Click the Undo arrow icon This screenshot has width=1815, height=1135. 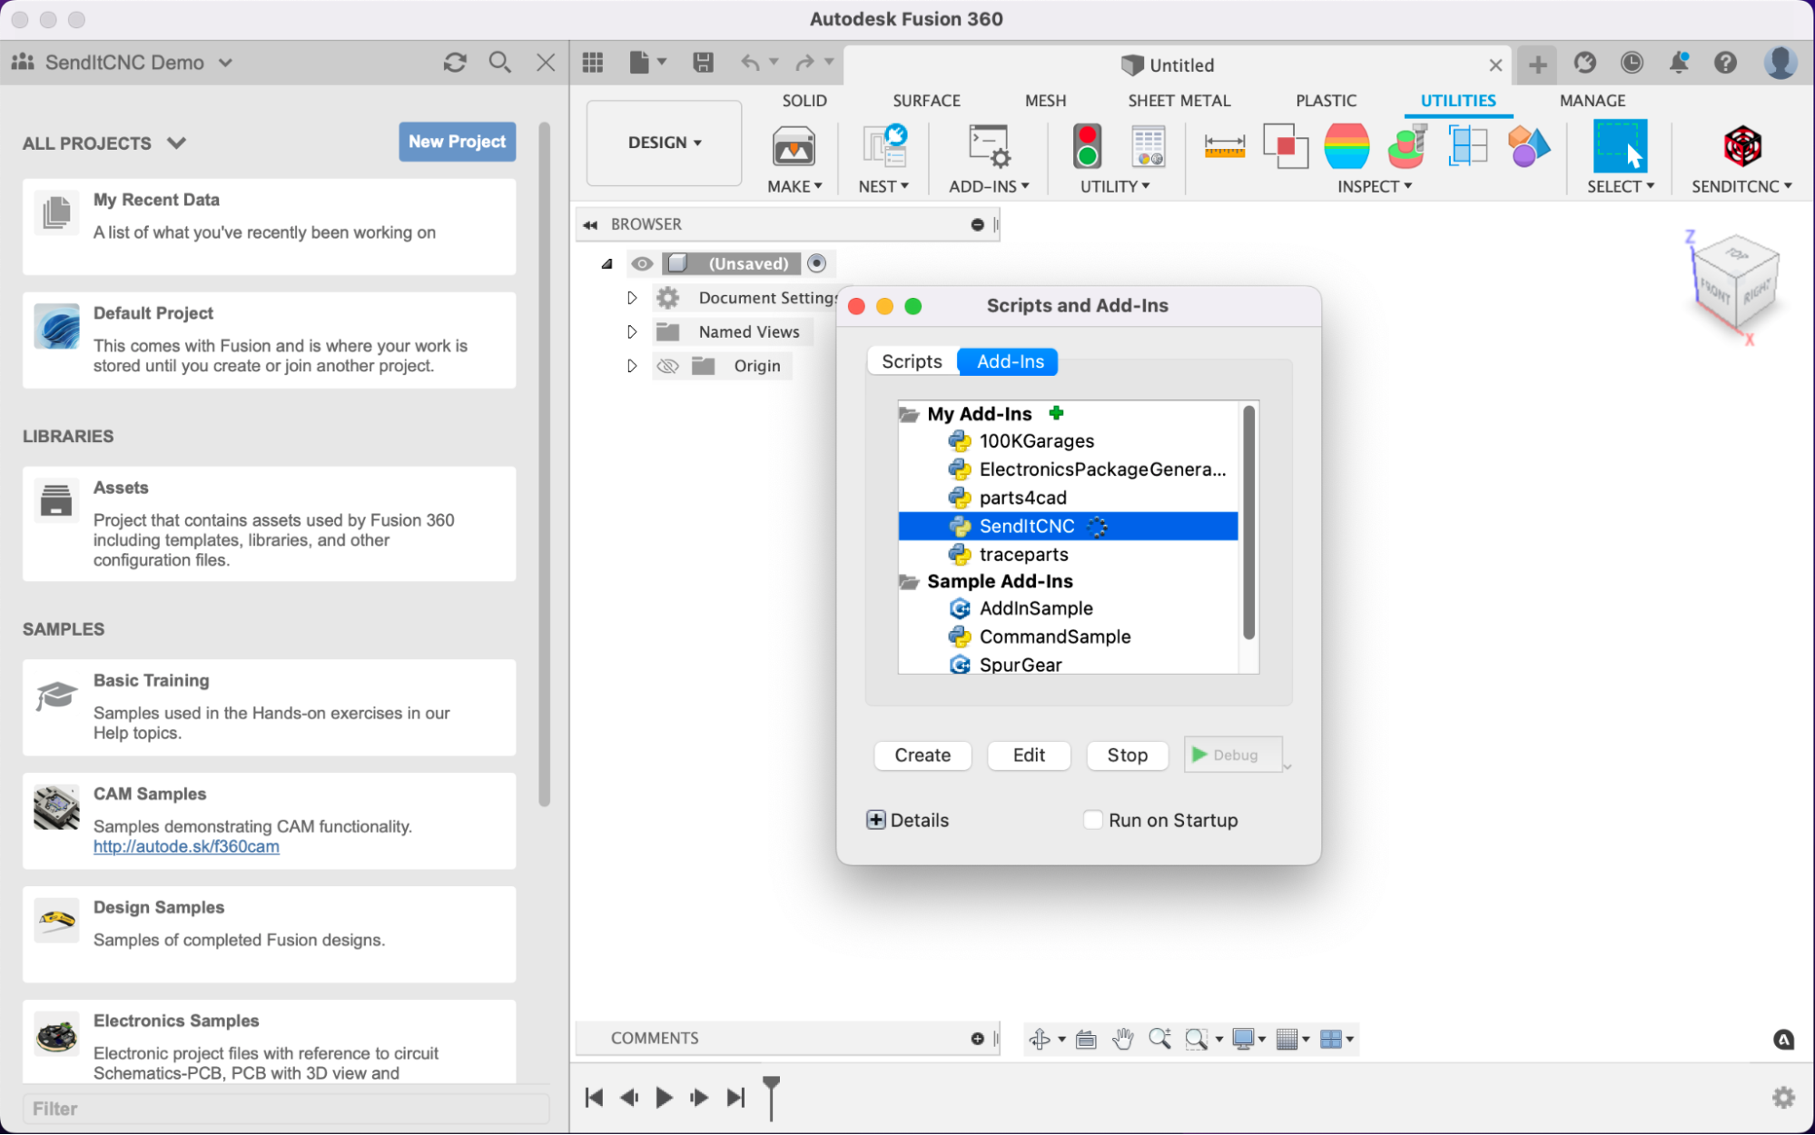750,63
